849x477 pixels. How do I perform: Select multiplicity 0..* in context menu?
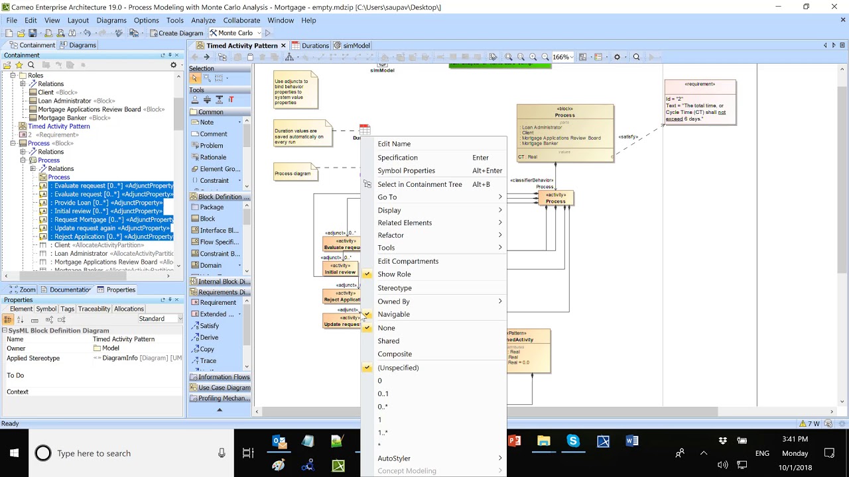[x=434, y=407]
